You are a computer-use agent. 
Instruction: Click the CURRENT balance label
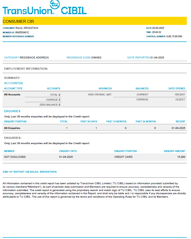142,95
